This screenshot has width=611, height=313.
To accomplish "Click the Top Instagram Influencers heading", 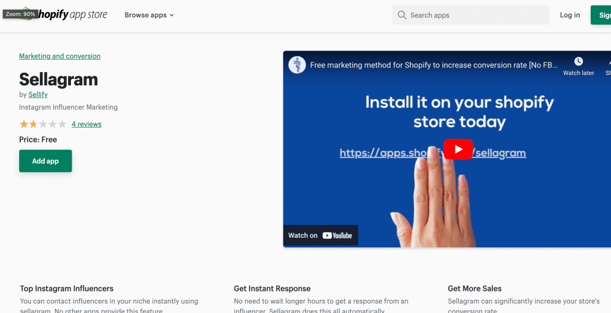I will pos(67,289).
